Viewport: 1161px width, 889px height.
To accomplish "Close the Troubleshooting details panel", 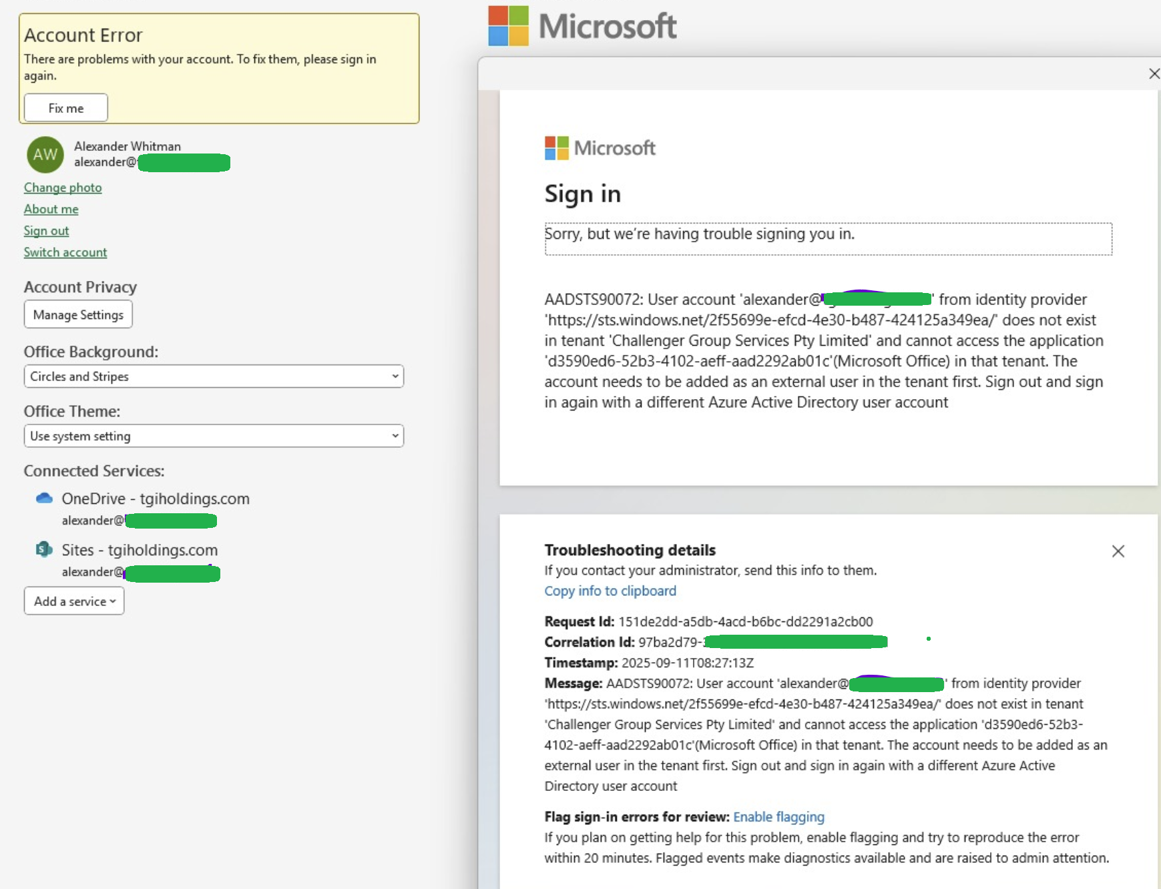I will click(x=1118, y=551).
